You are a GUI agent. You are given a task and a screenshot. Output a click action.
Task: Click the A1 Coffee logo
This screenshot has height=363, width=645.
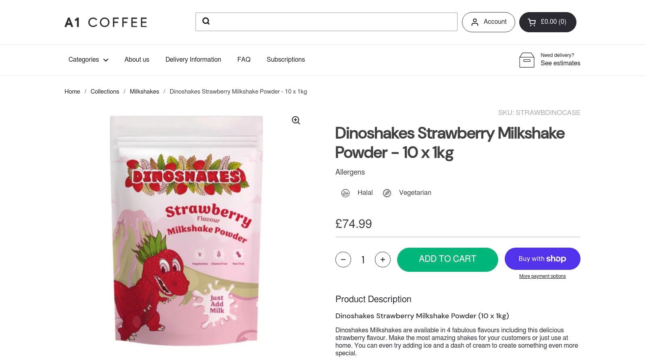tap(105, 22)
